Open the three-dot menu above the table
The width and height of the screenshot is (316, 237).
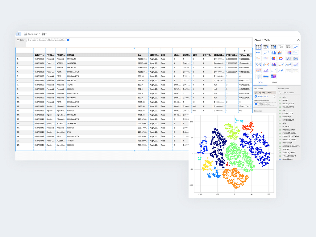coord(249,50)
